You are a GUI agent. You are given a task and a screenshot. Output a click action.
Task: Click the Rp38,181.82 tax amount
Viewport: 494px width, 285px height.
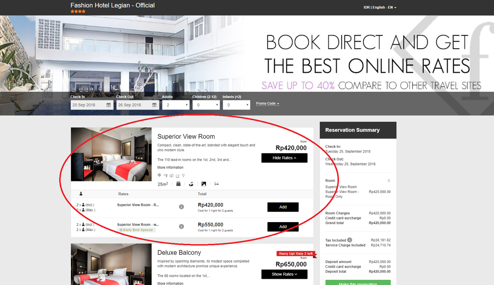(381, 240)
